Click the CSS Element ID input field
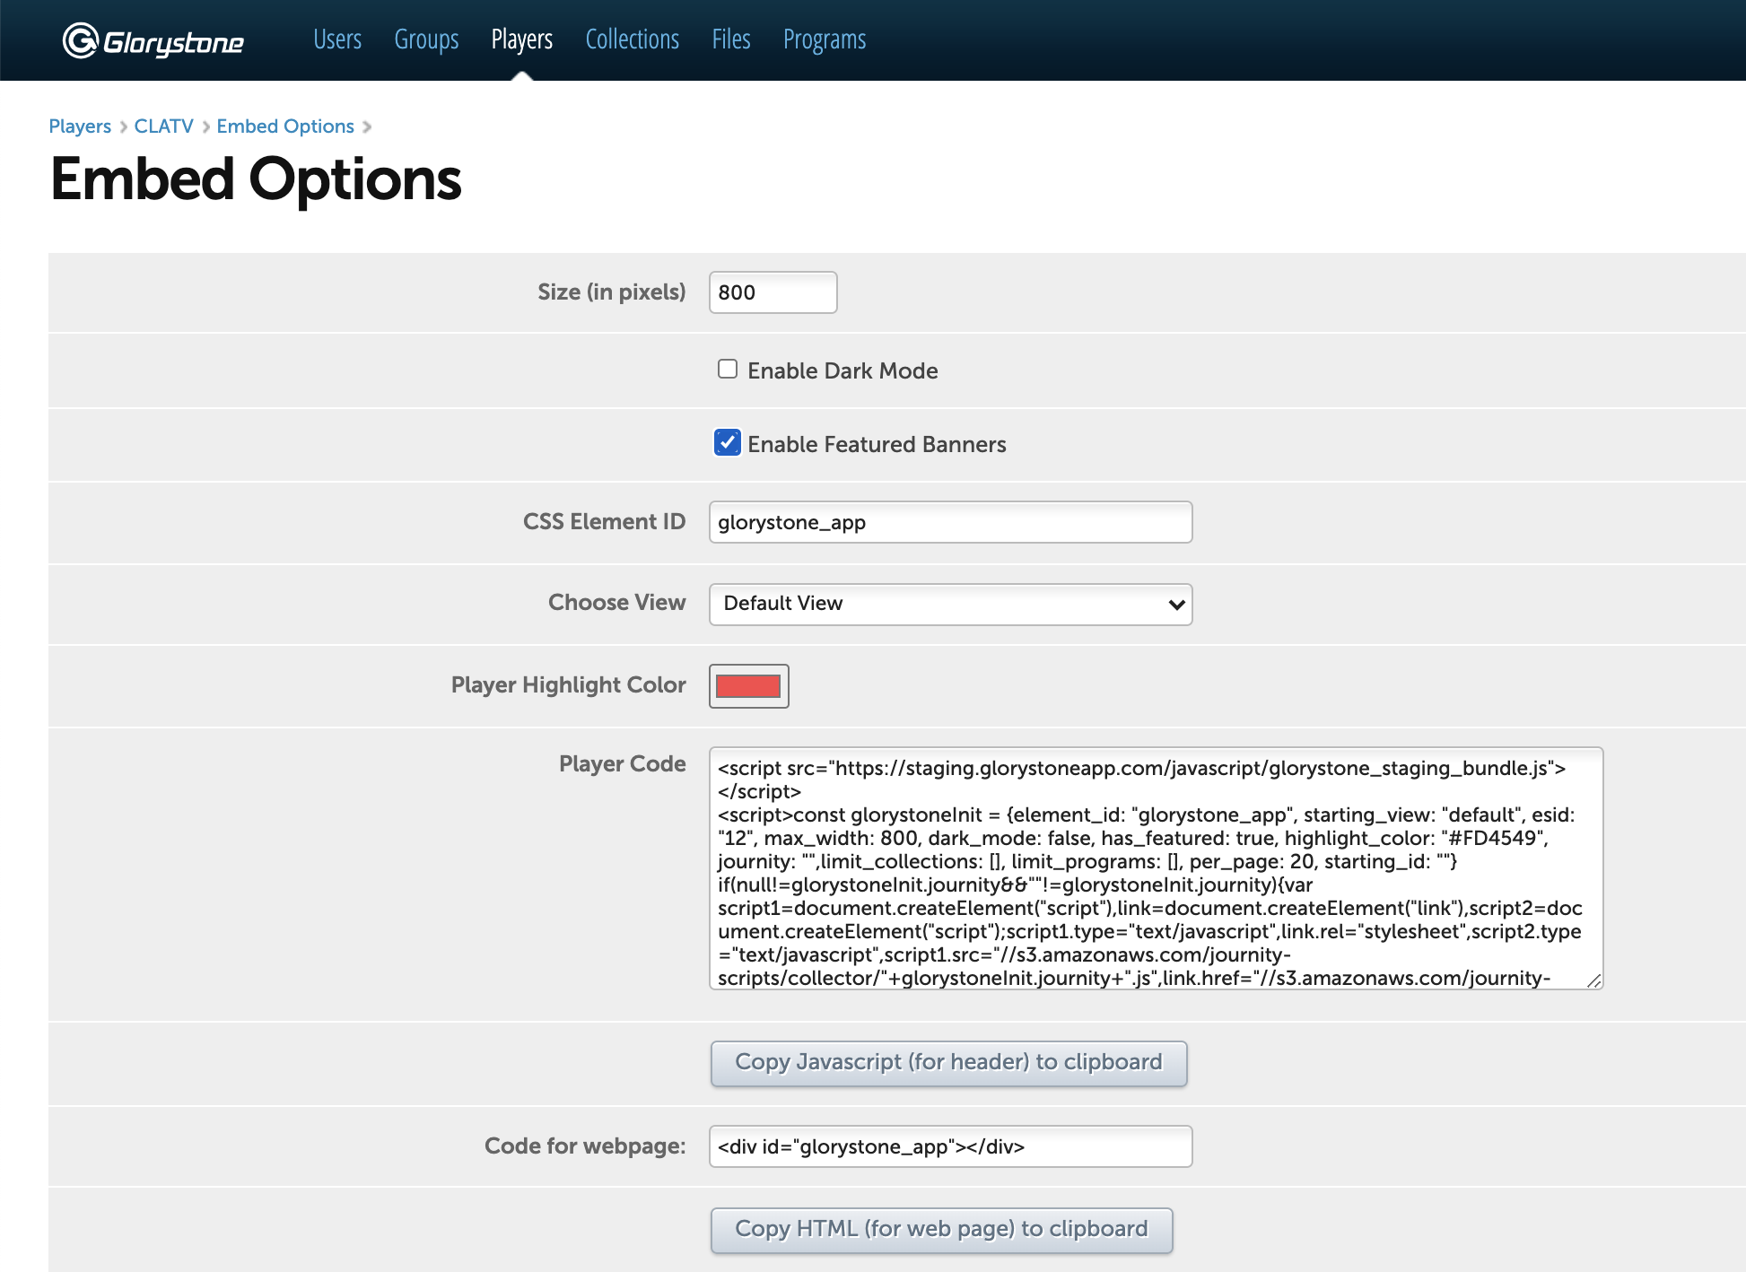 [x=950, y=521]
